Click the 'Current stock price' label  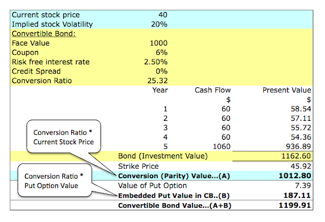pos(46,15)
